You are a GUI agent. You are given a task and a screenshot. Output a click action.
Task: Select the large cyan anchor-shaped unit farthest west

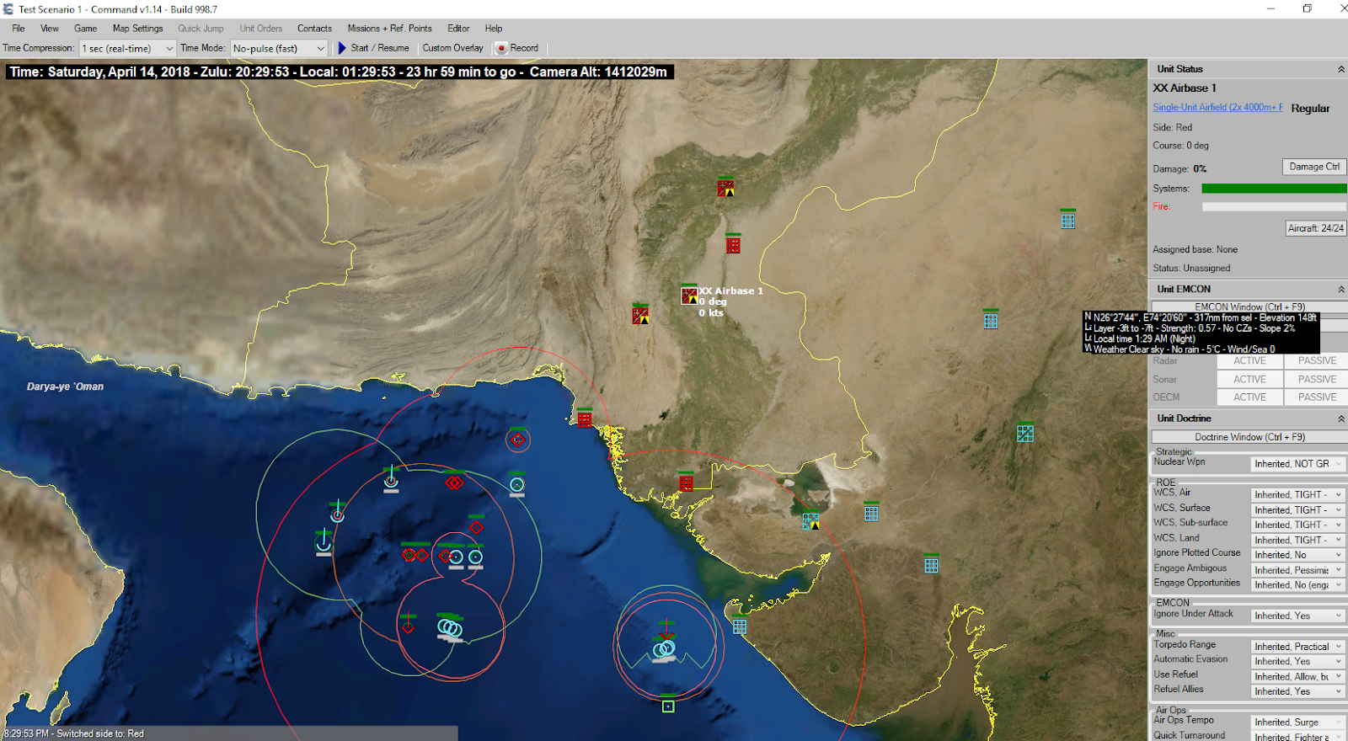[324, 543]
